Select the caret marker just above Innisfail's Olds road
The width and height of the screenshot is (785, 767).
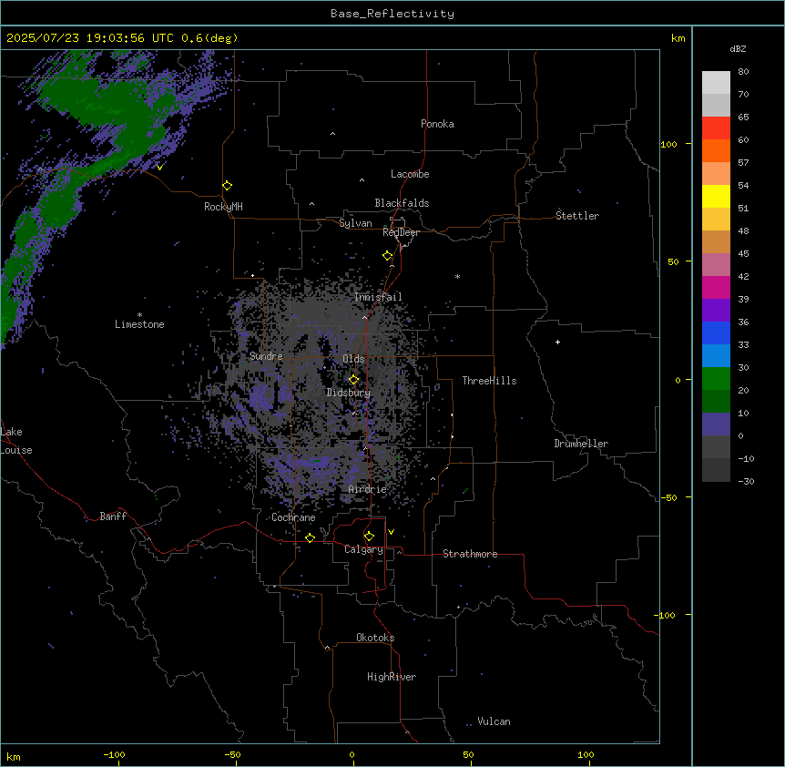tap(364, 317)
